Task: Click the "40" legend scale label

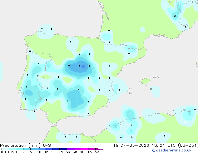Action: coord(82,152)
